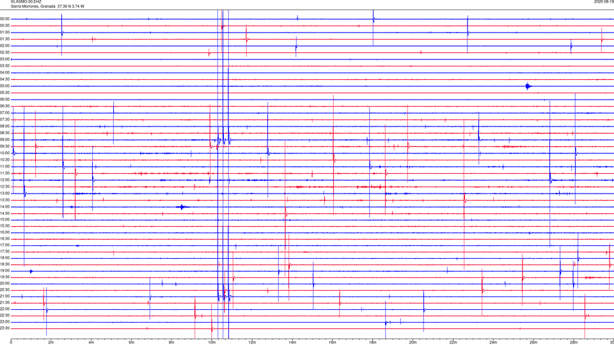The image size is (614, 345).
Task: Click the 14:00 trace time label
Action: tap(5, 207)
